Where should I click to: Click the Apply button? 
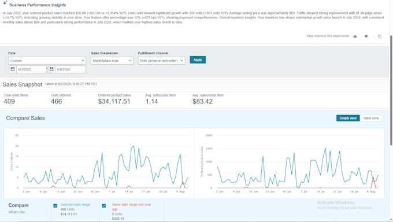pyautogui.click(x=198, y=60)
